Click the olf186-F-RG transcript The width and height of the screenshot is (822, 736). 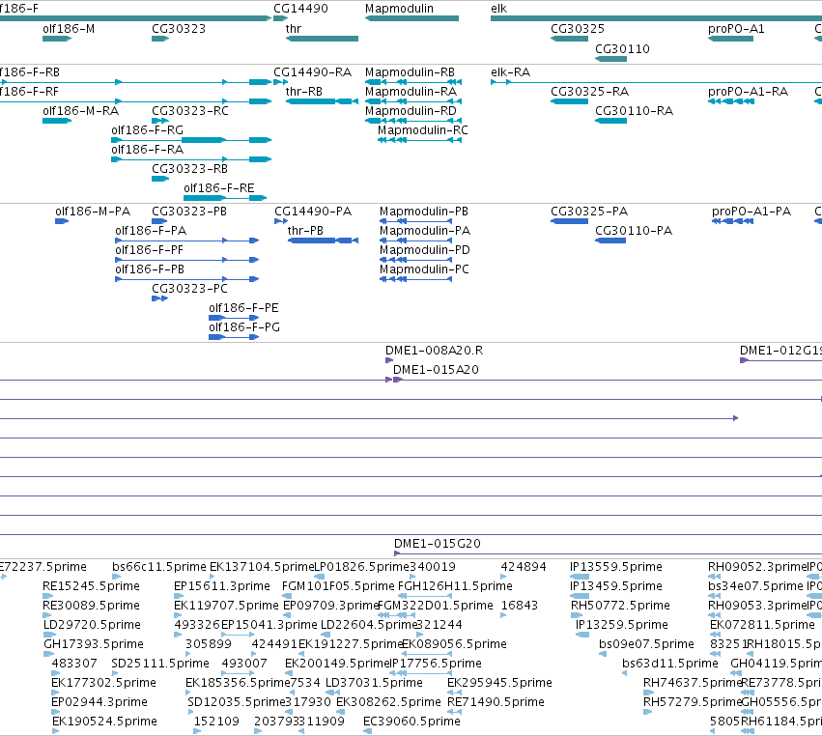tap(191, 140)
